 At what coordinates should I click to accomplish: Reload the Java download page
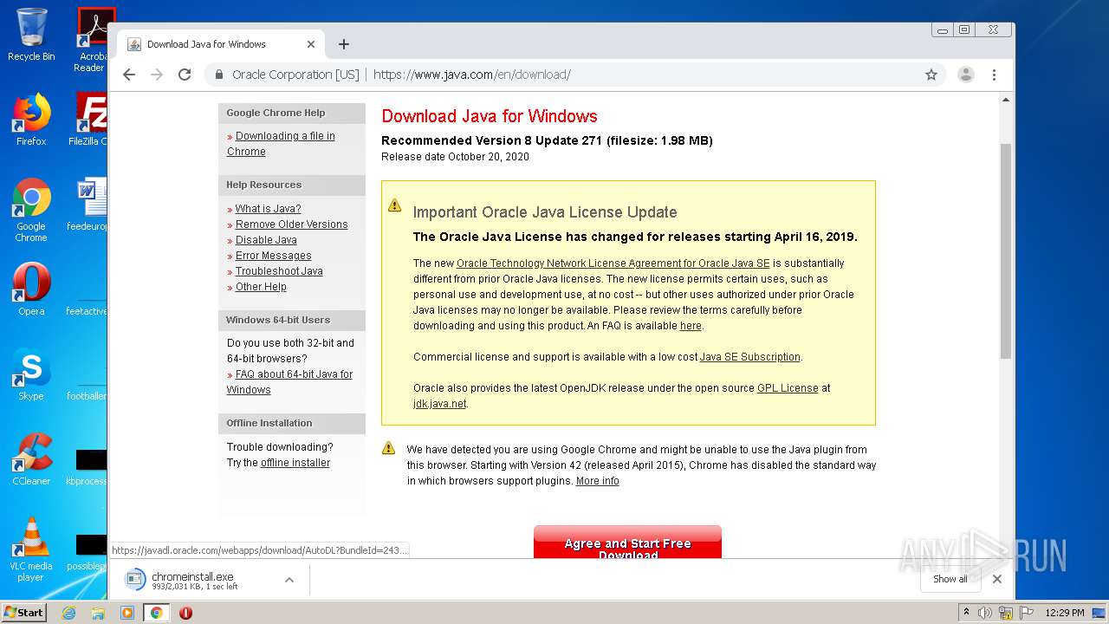point(185,75)
